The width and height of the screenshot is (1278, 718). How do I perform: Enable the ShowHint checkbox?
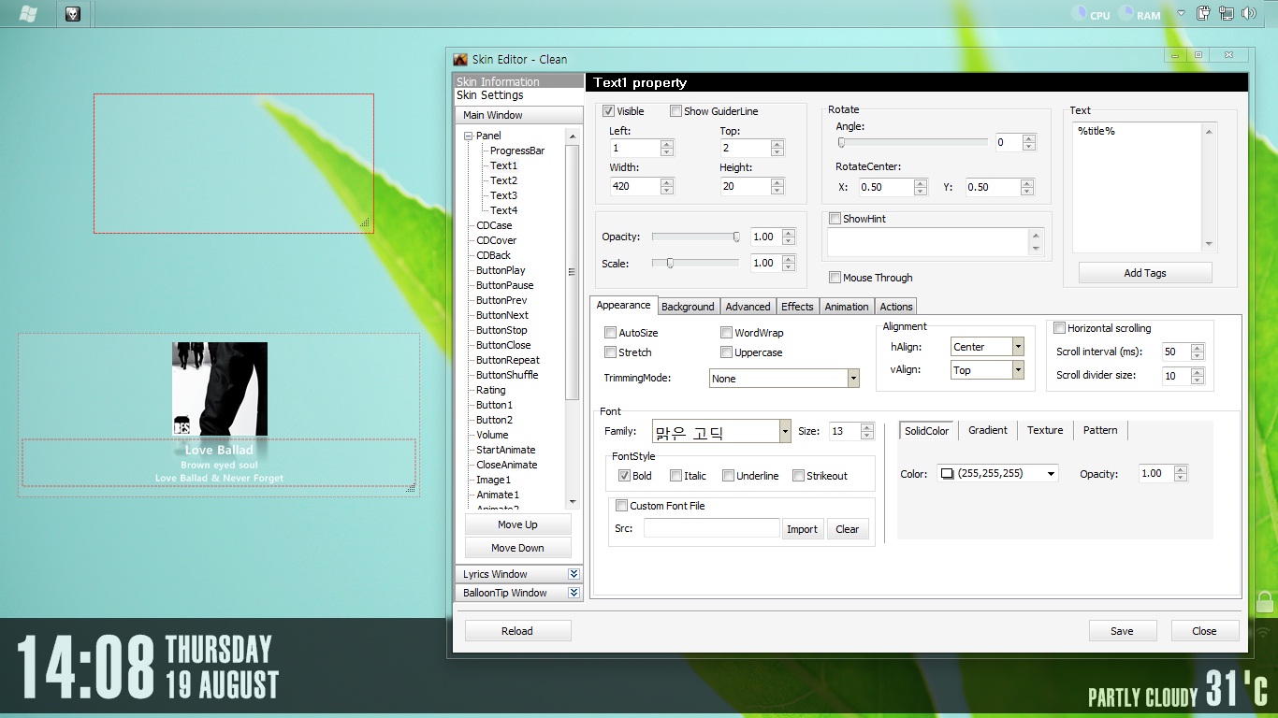click(x=835, y=219)
